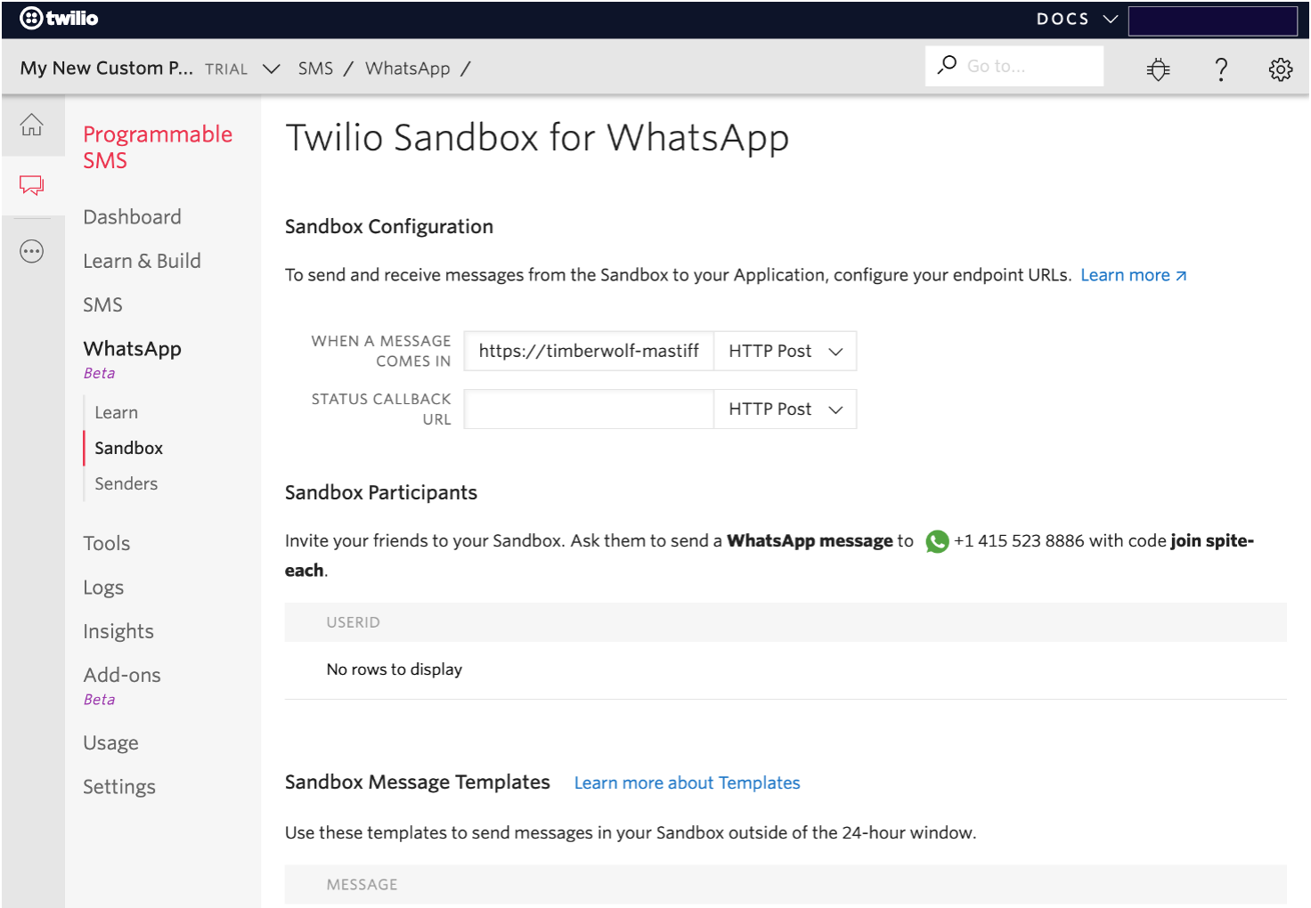The width and height of the screenshot is (1311, 908).
Task: Select the red messaging speech-bubble sidebar icon
Action: tap(32, 185)
